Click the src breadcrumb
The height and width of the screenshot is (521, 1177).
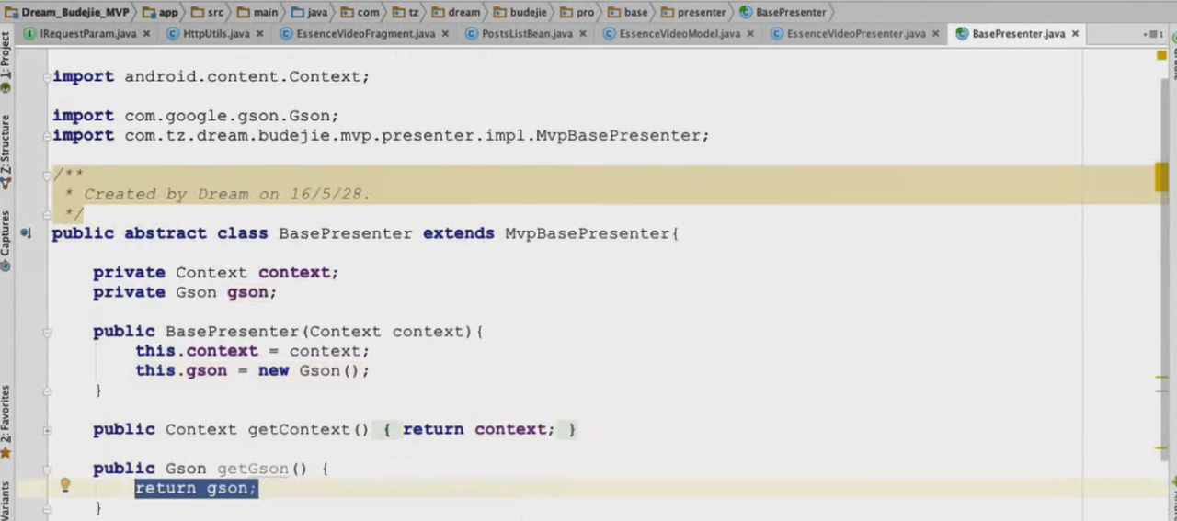[x=207, y=12]
